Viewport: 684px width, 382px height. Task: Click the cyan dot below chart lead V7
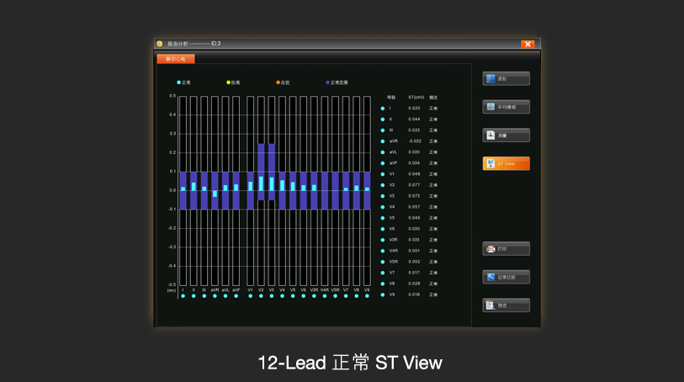tap(346, 296)
